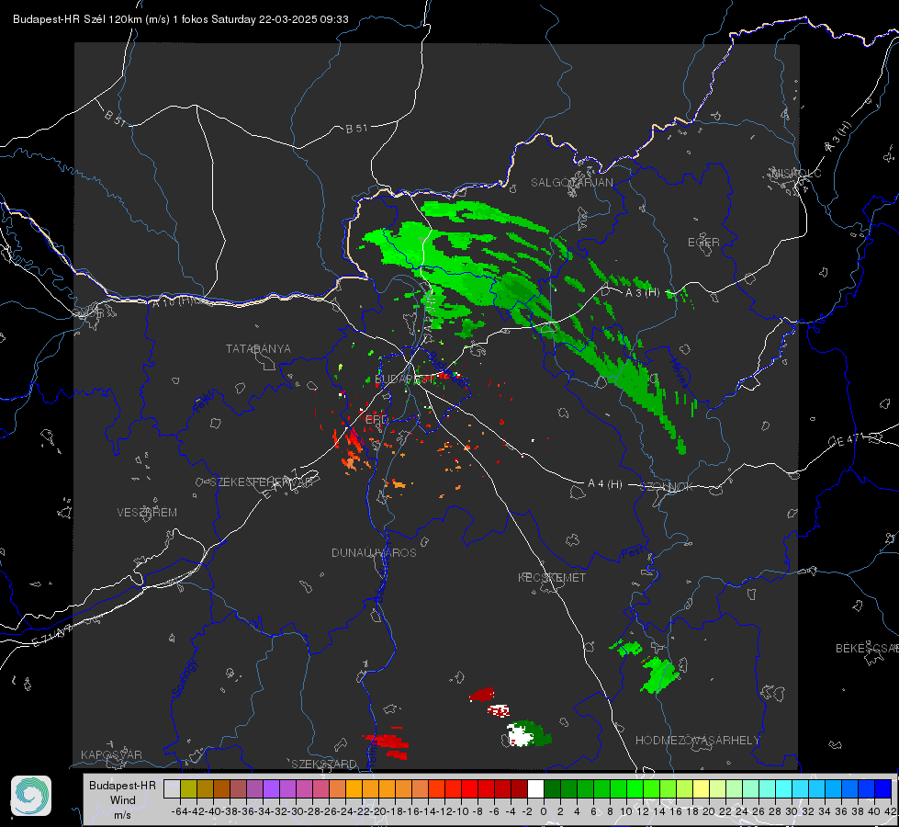899x827 pixels.
Task: Select the darkest blue swatch at 42
Action: click(x=883, y=789)
